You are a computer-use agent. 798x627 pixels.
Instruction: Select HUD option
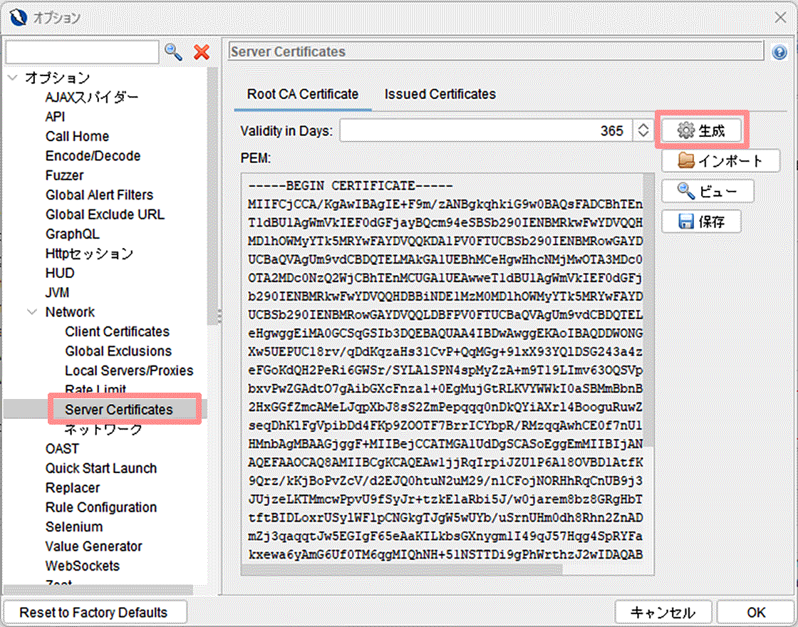[x=60, y=274]
